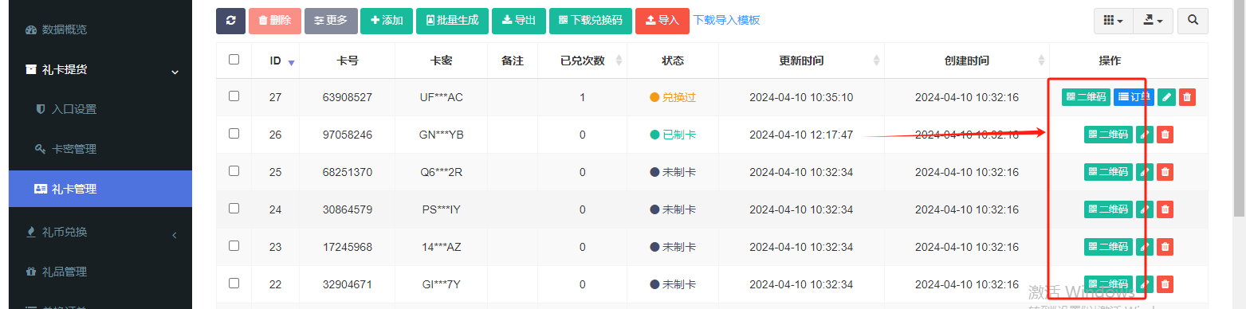Viewport: 1246px width, 309px height.
Task: Click 二维码 button for row ID 25
Action: click(1108, 172)
